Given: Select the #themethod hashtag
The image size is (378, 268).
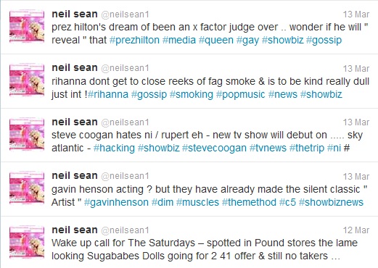Looking at the screenshot, I should [x=249, y=202].
